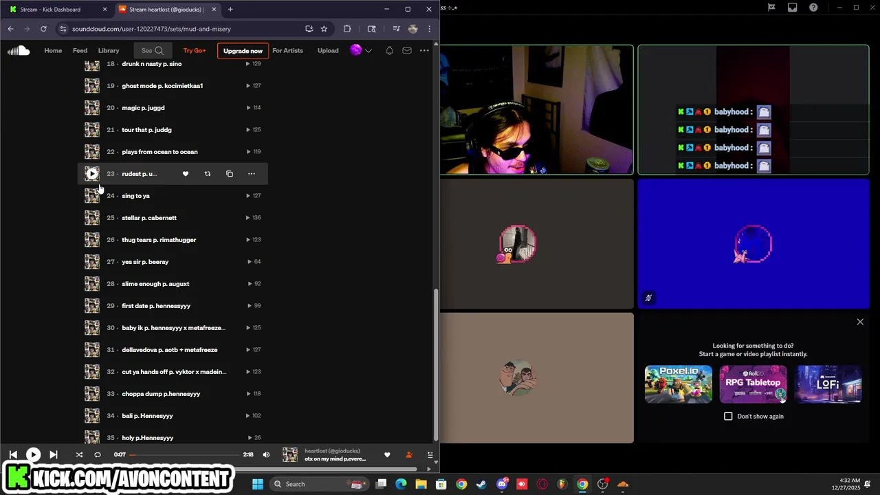Image resolution: width=880 pixels, height=495 pixels.
Task: Bookmark this page with star icon
Action: point(324,29)
